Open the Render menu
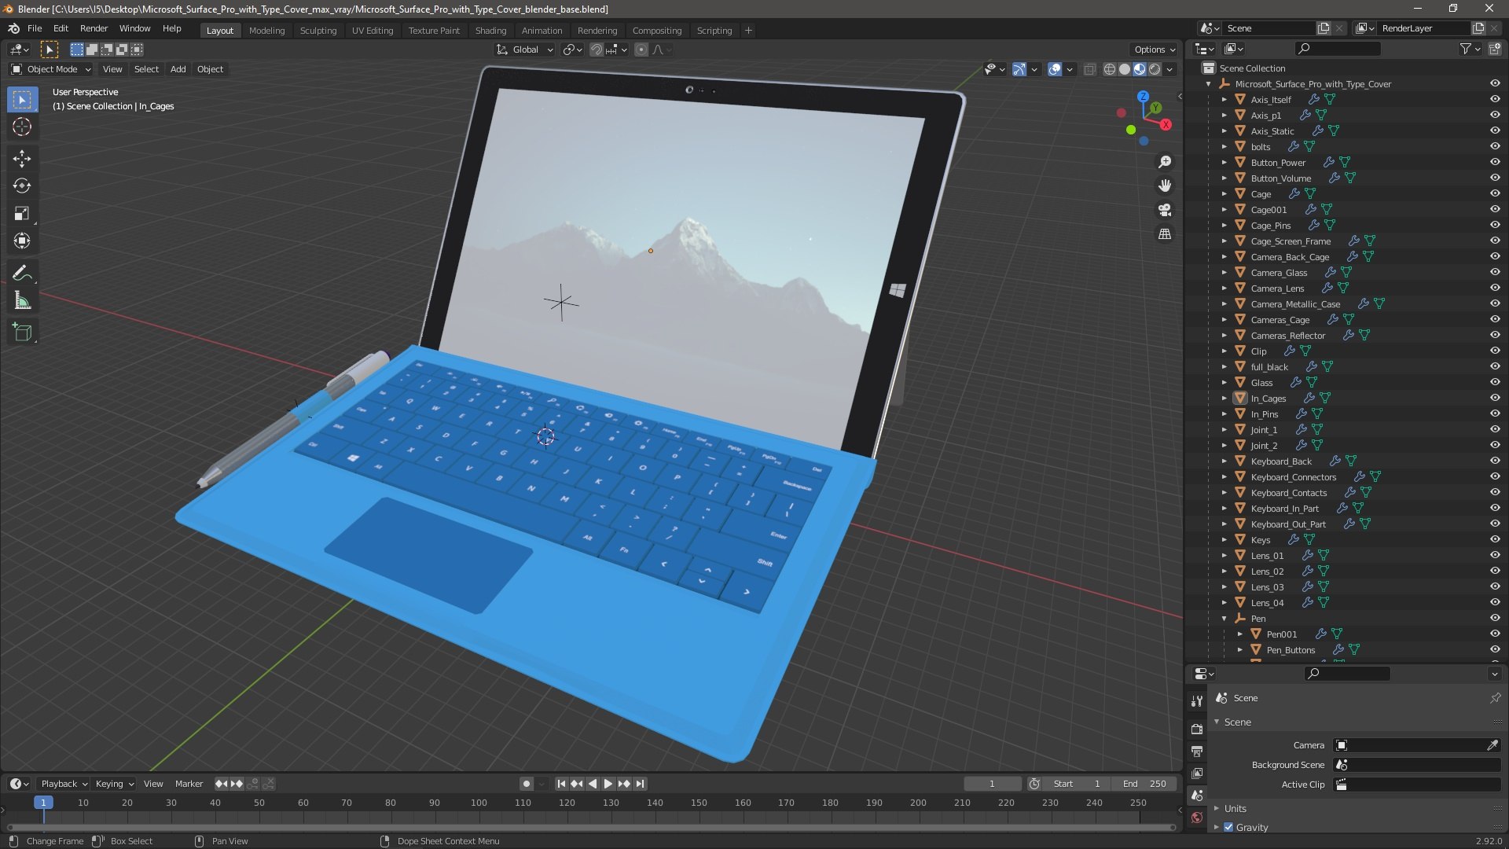Image resolution: width=1509 pixels, height=849 pixels. point(94,28)
